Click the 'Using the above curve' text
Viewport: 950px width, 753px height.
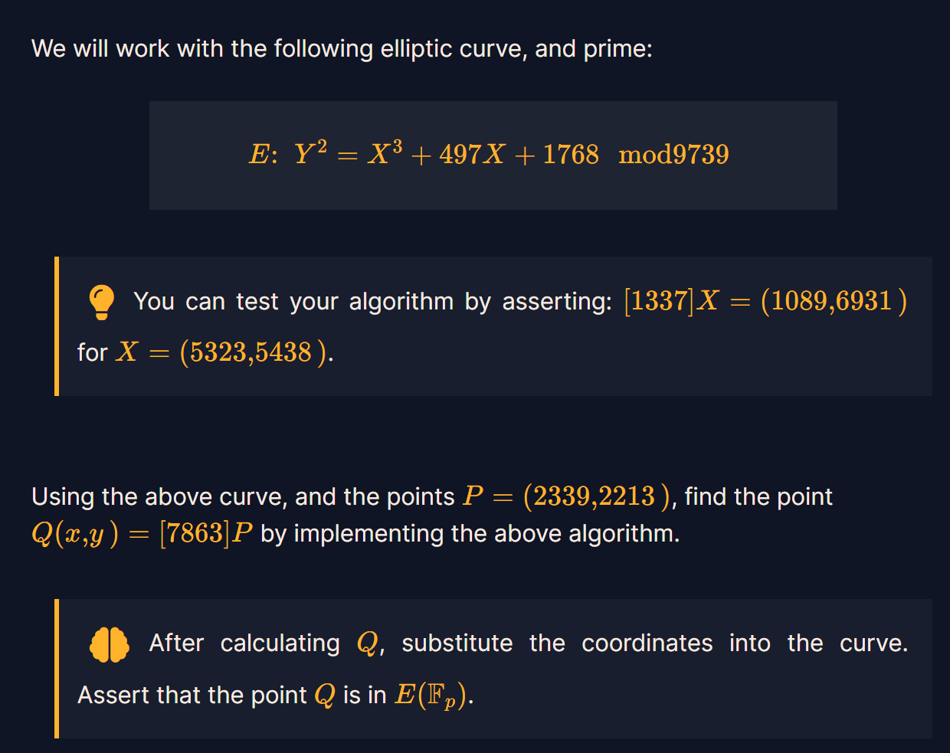(x=243, y=497)
